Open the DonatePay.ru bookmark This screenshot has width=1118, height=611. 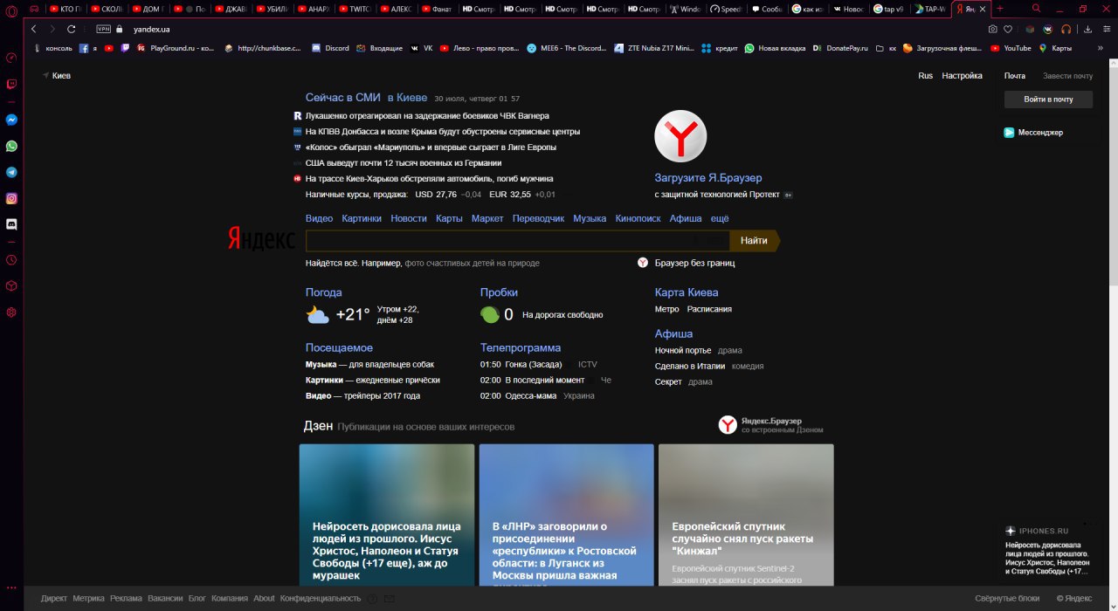tap(840, 48)
